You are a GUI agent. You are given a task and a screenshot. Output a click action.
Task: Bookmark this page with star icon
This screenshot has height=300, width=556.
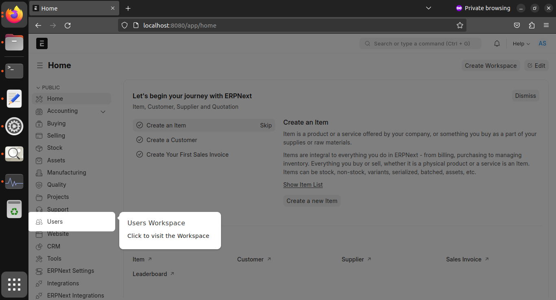point(460,25)
